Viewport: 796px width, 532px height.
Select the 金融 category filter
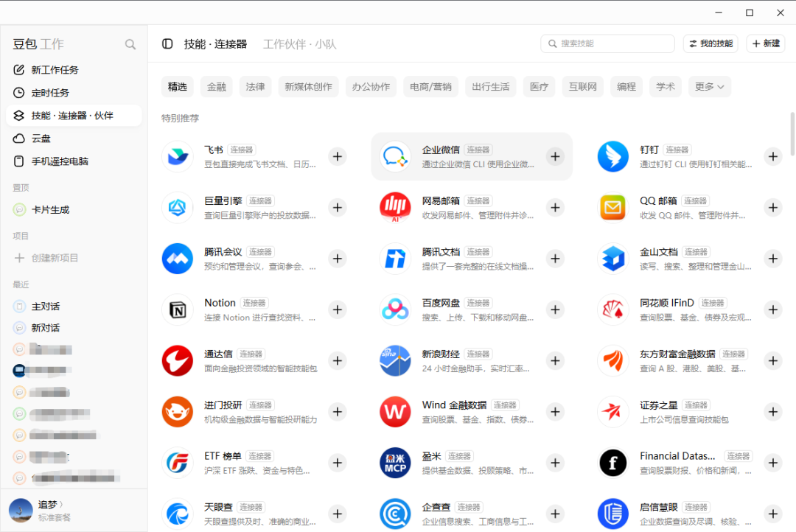[216, 87]
